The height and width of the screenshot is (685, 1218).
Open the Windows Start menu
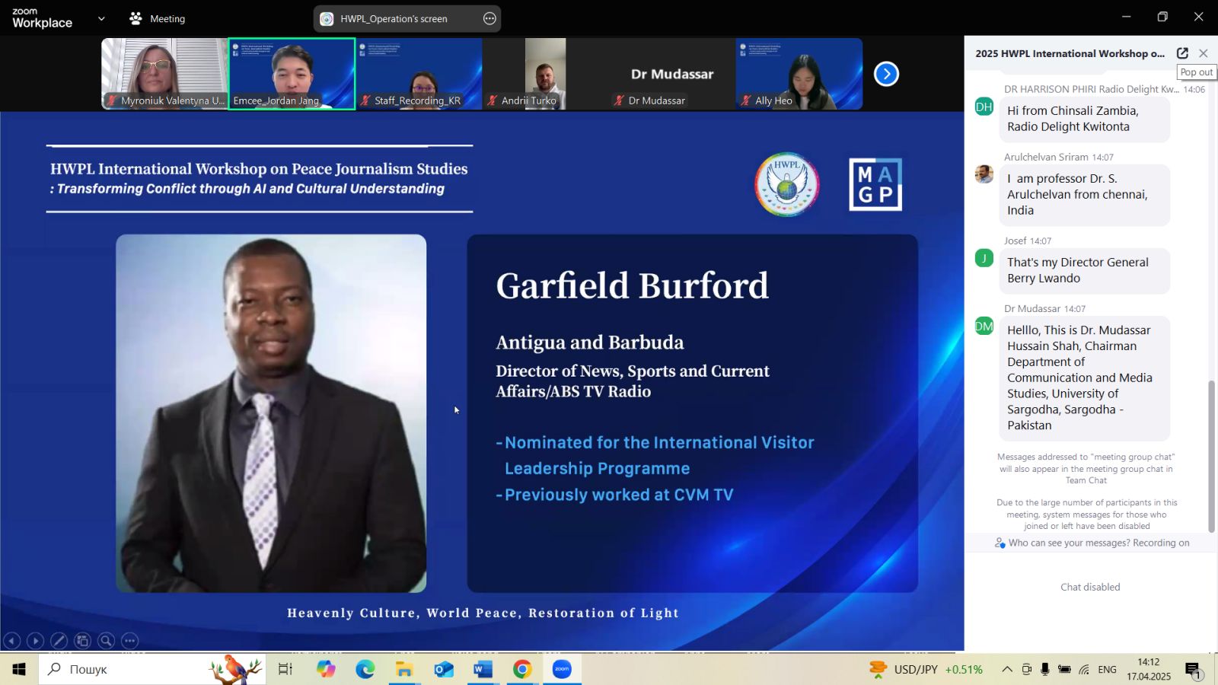19,669
